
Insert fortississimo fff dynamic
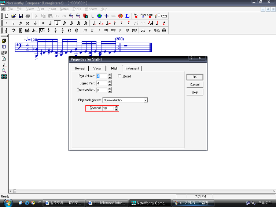(85, 30)
